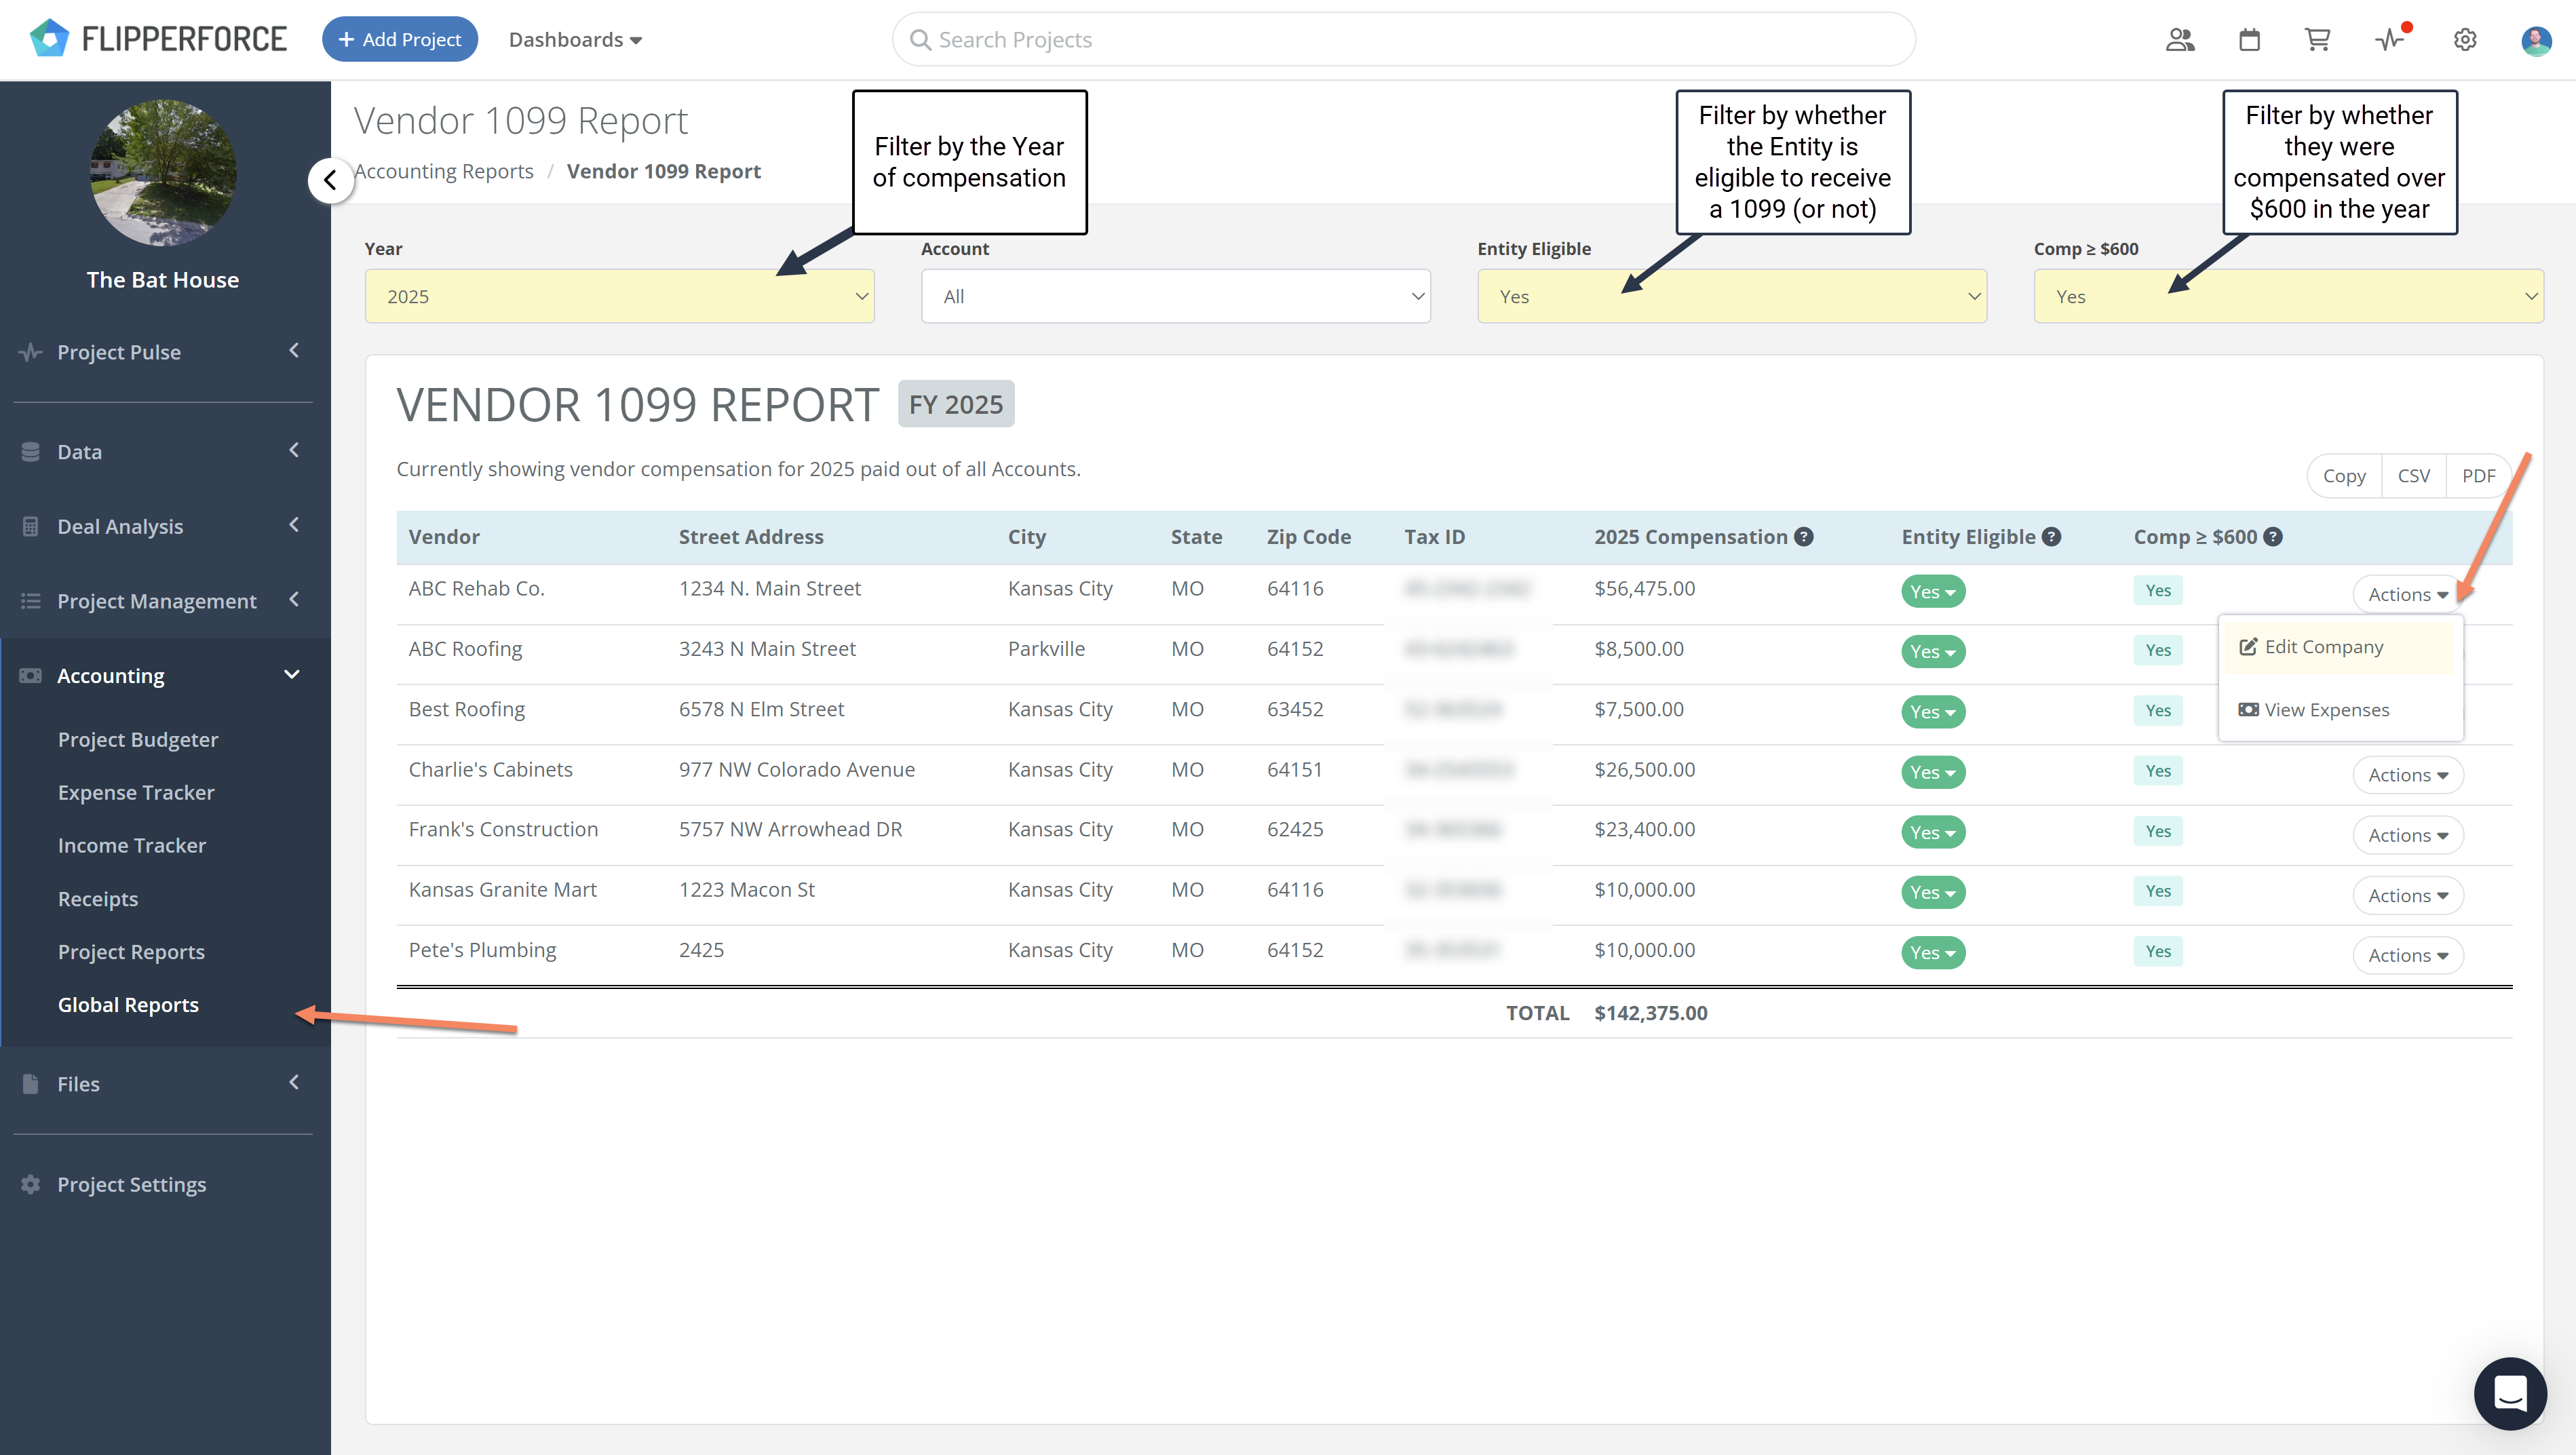Open Actions dropdown for Charlie's Cabinets
2576x1455 pixels.
(x=2407, y=775)
